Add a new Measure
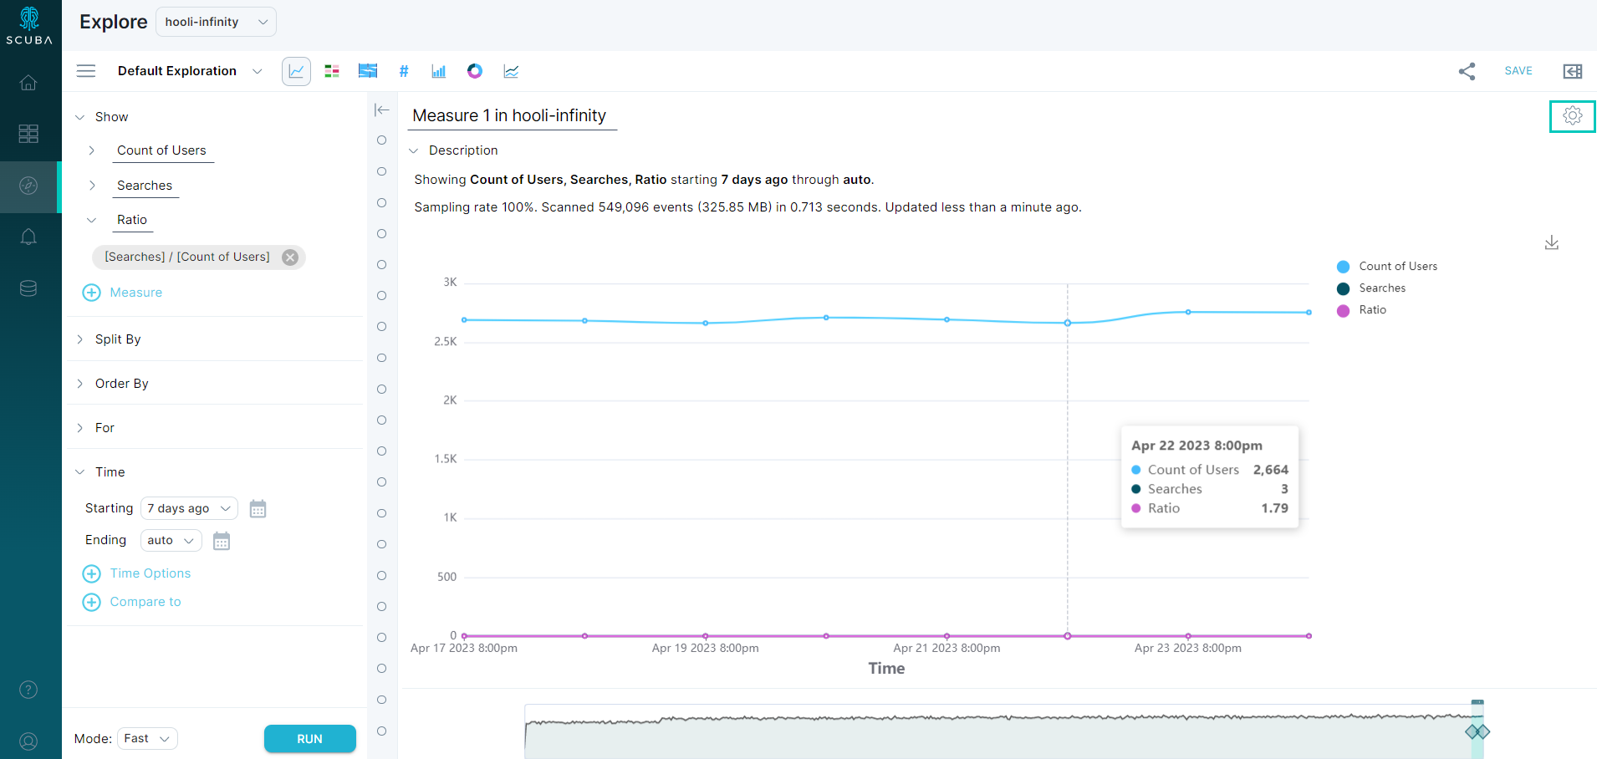 click(x=123, y=293)
